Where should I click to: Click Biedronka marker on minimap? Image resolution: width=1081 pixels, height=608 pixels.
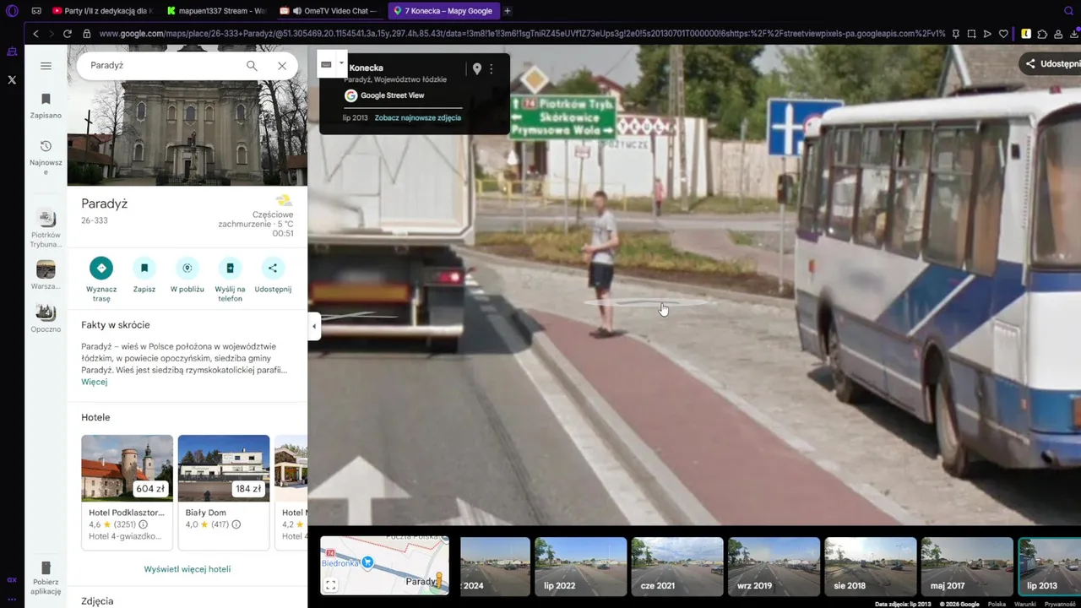coord(367,562)
